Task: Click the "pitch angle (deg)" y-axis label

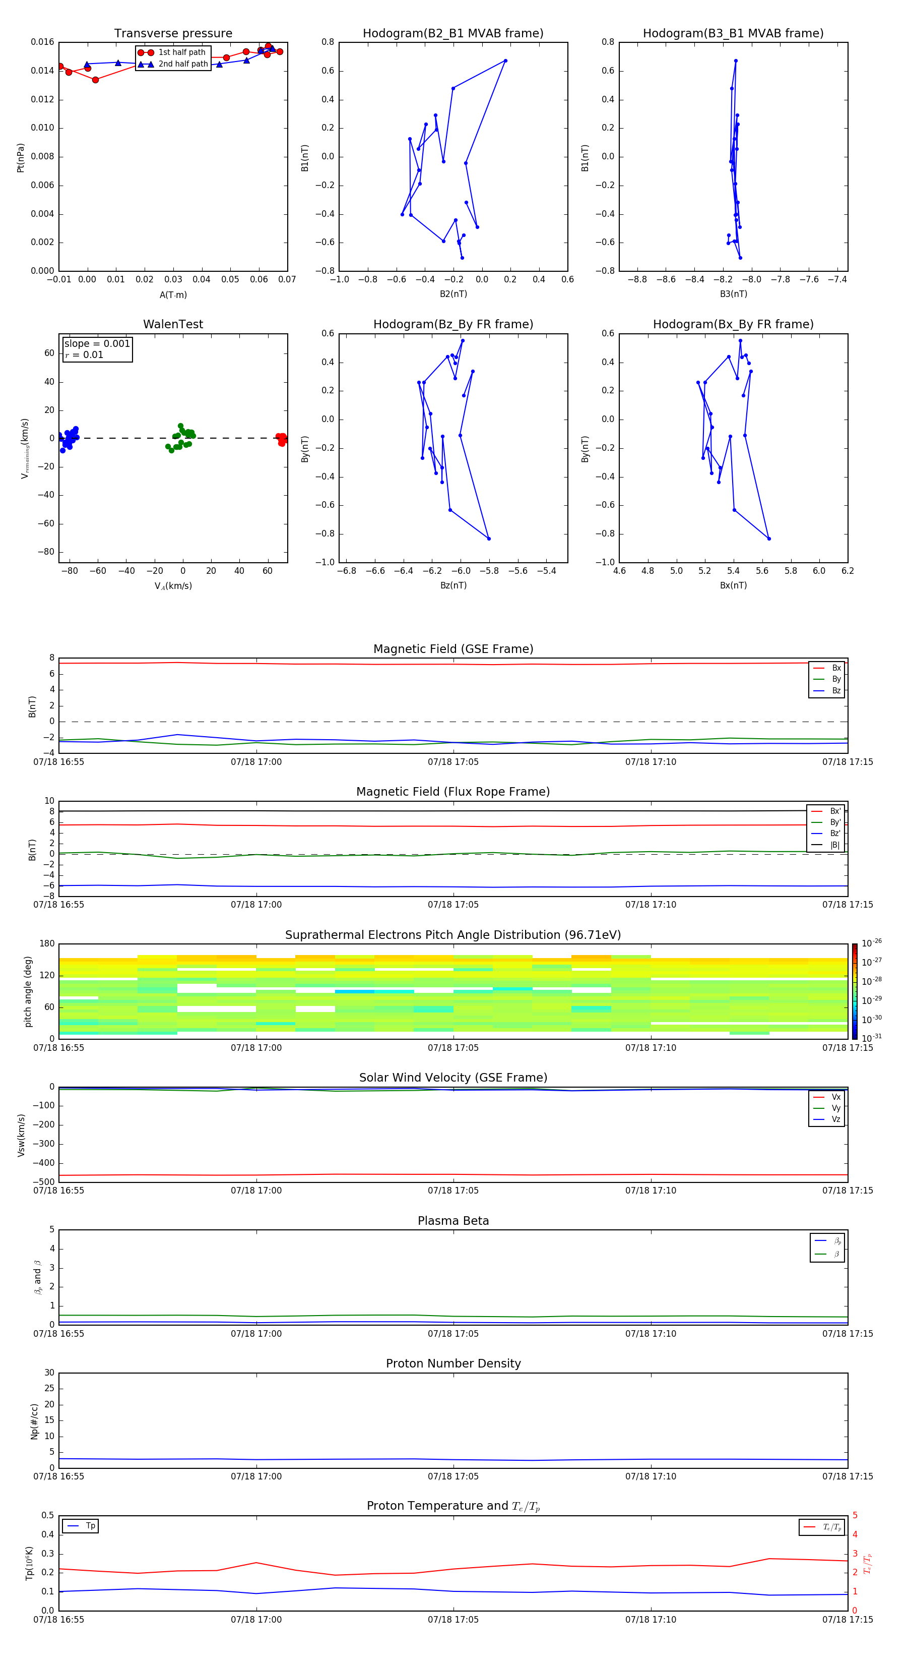Action: click(x=28, y=991)
